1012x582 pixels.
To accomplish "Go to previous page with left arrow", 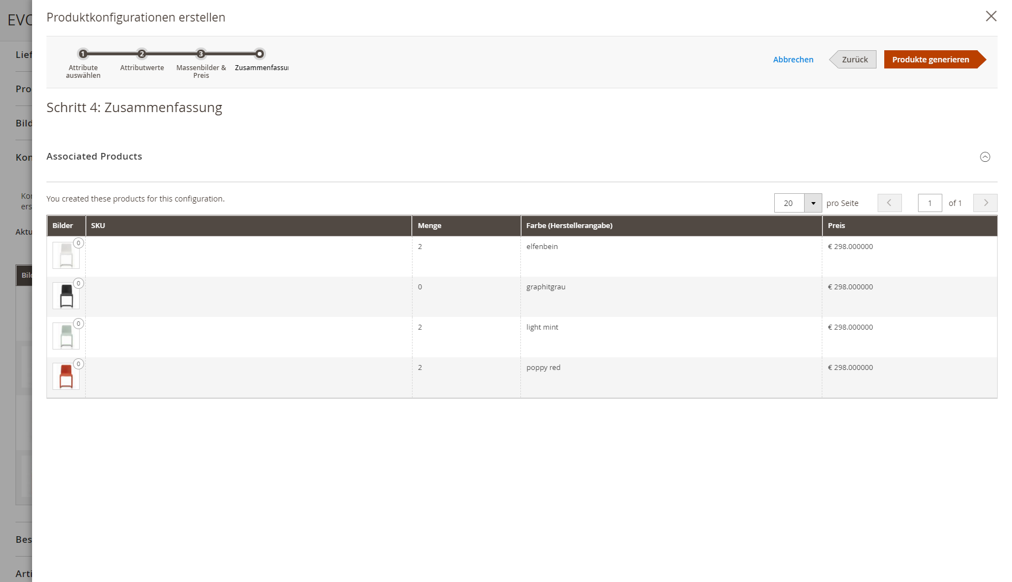I will pos(889,203).
